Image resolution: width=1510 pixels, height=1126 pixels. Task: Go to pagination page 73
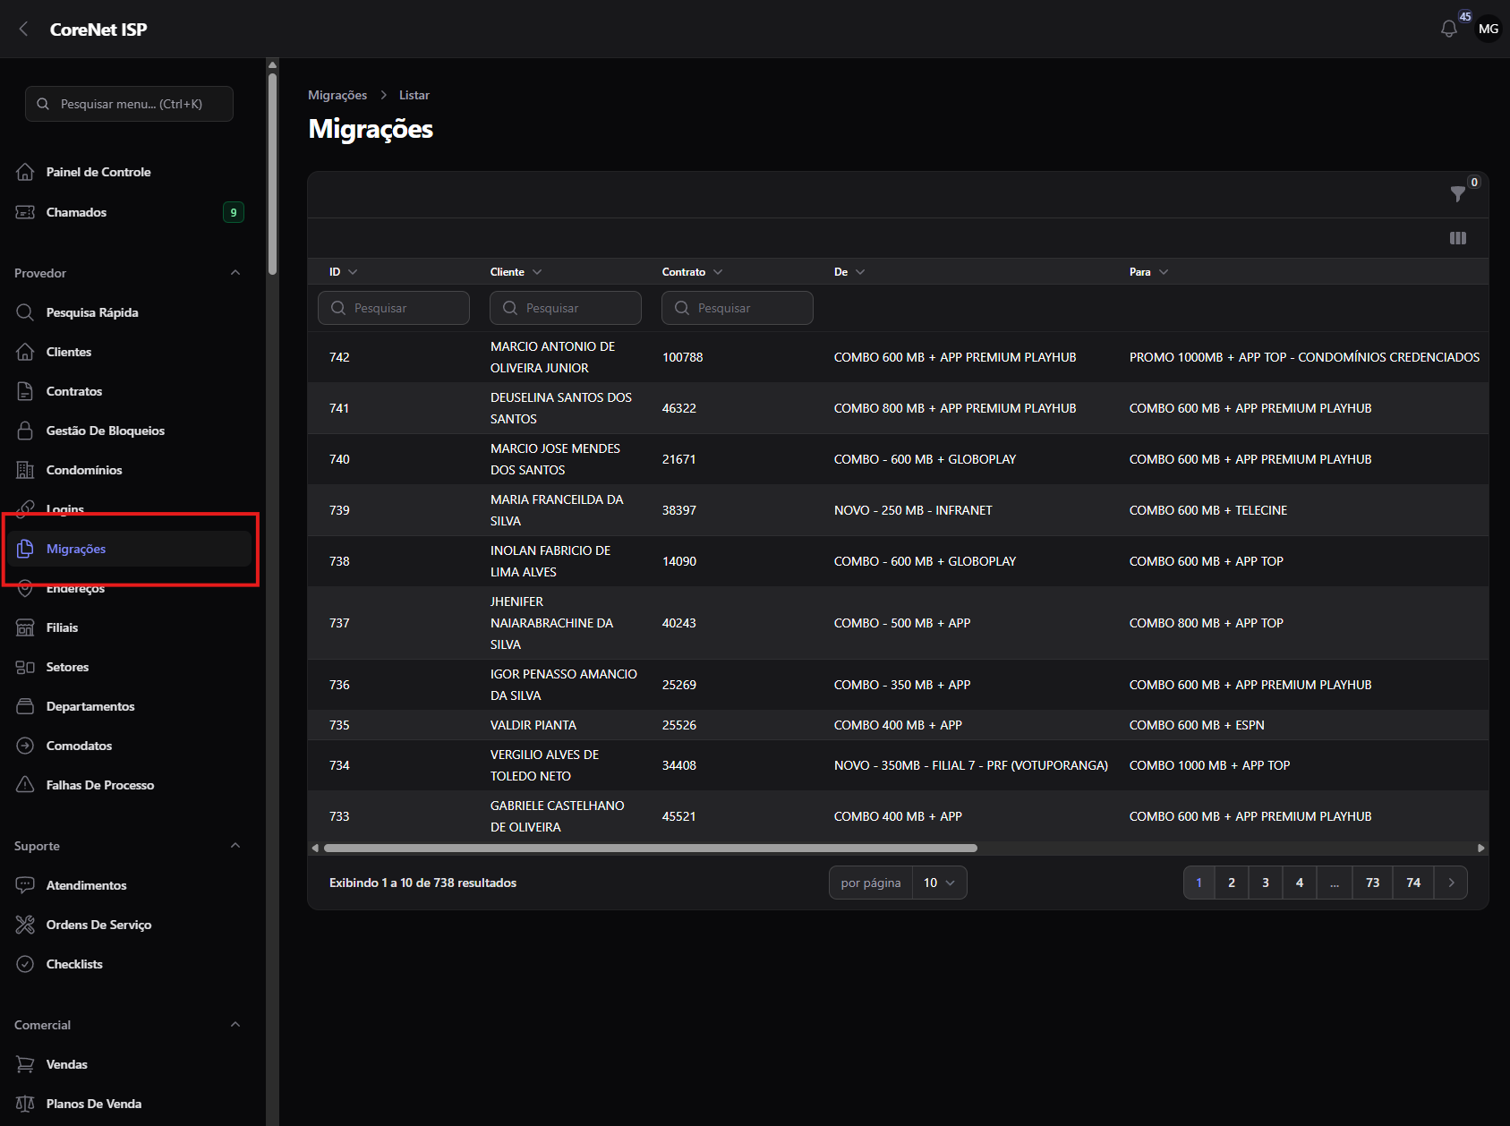point(1372,883)
